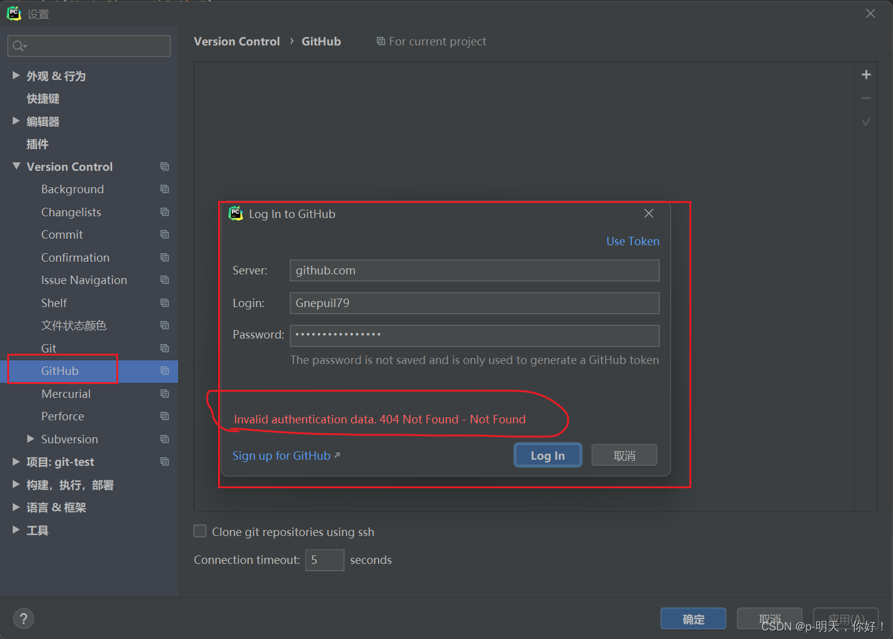
Task: Select Background under Version Control
Action: pos(72,189)
